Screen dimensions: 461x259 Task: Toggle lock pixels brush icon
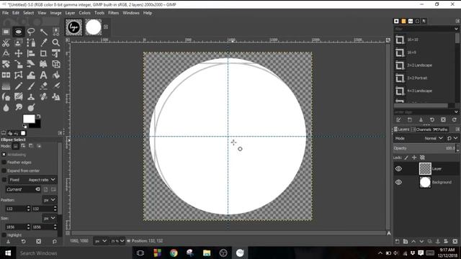[x=406, y=158]
